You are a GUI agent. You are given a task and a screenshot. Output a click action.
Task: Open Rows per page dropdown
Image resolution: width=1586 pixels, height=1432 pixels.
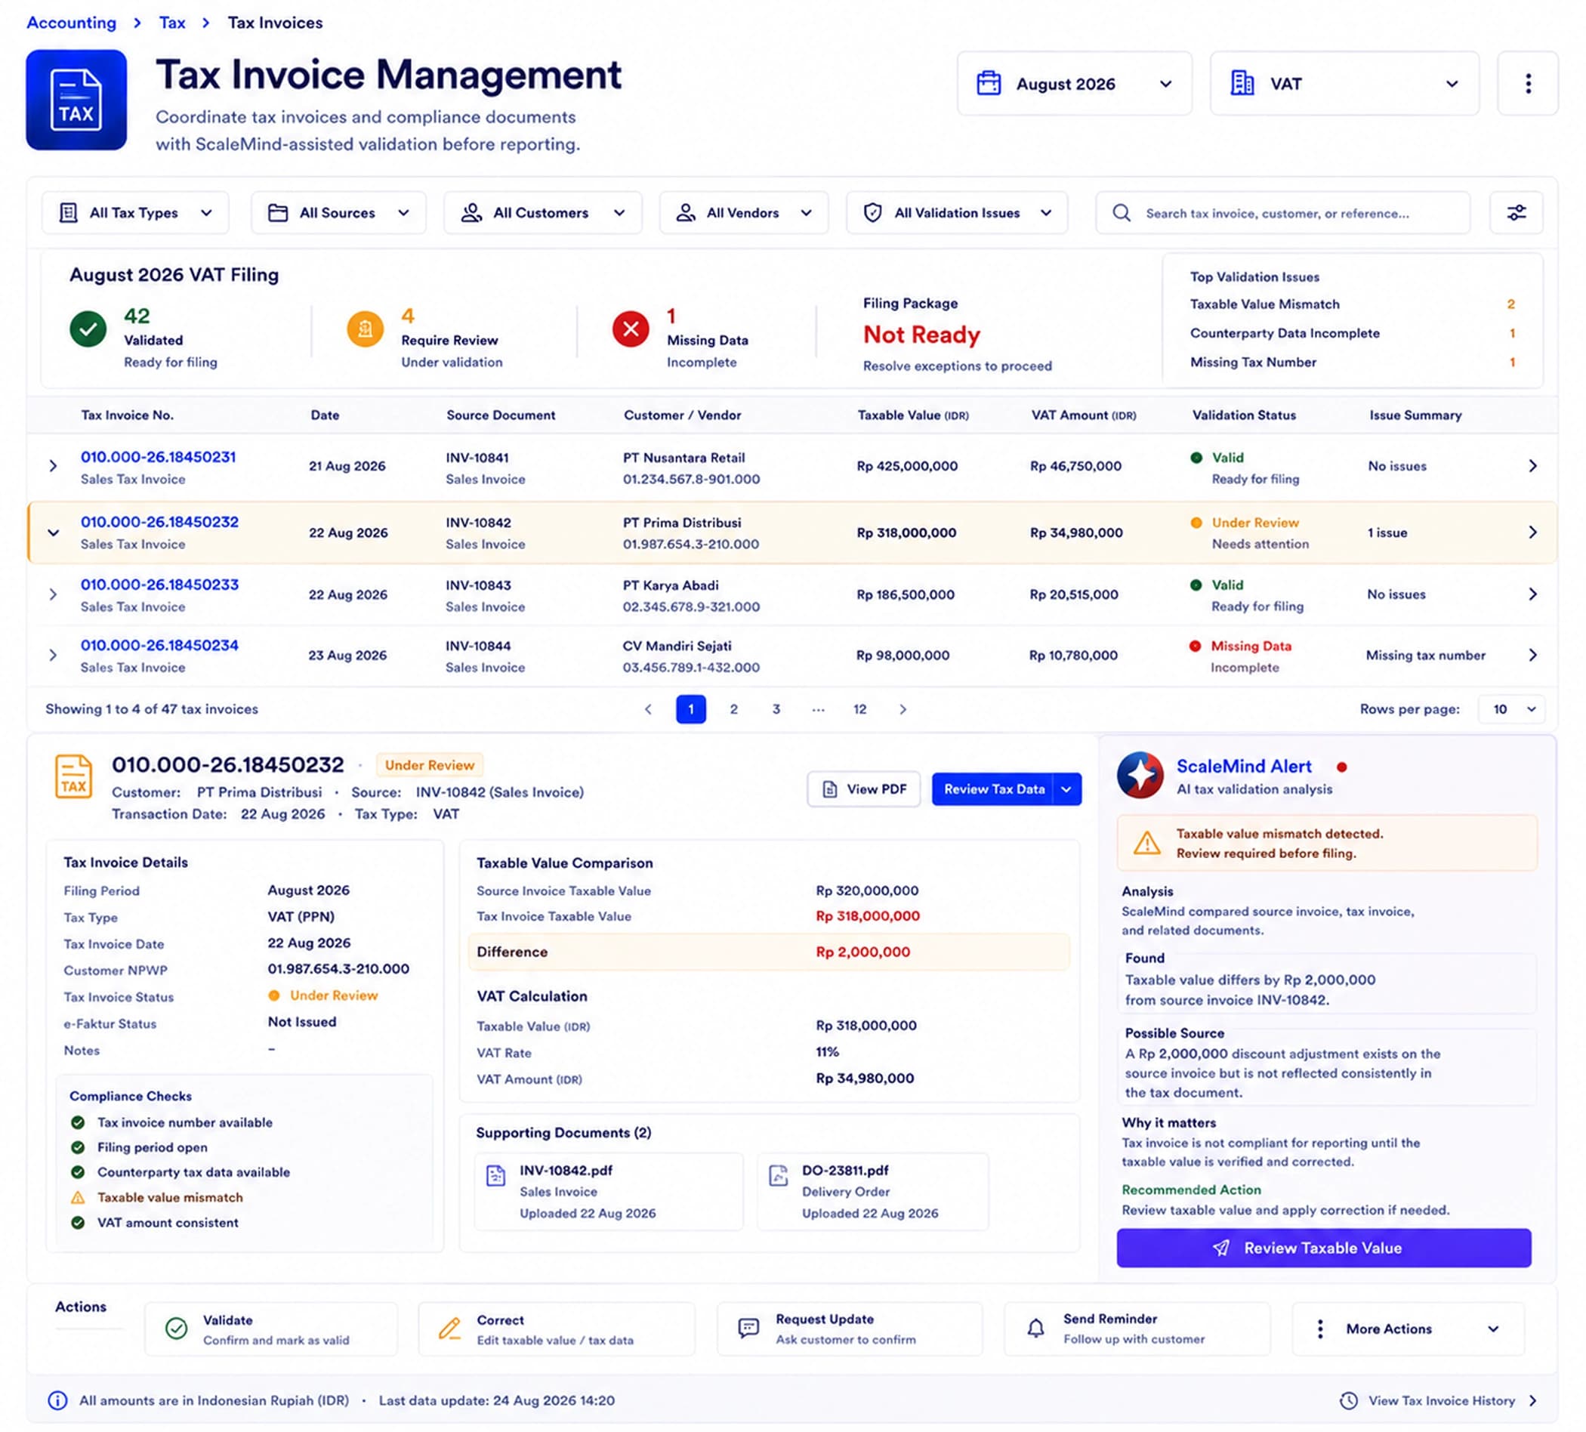[1510, 709]
